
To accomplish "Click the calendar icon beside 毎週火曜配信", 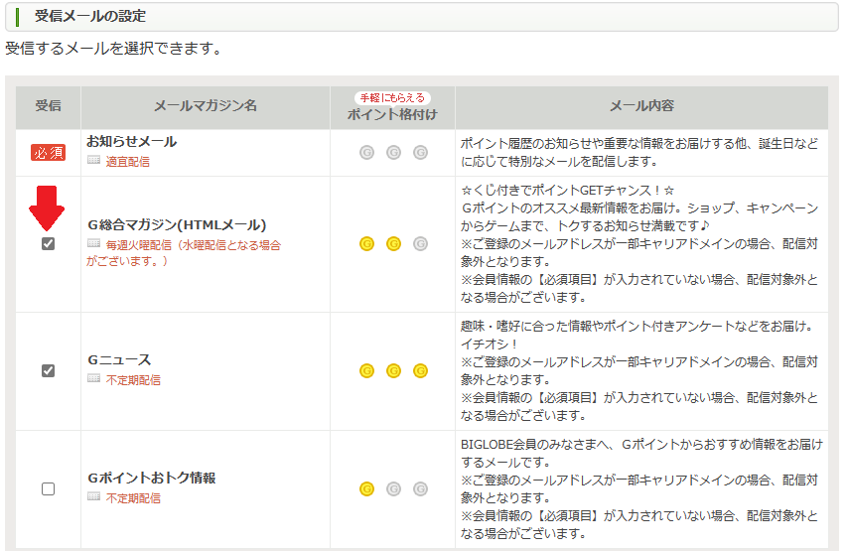I will pos(94,243).
